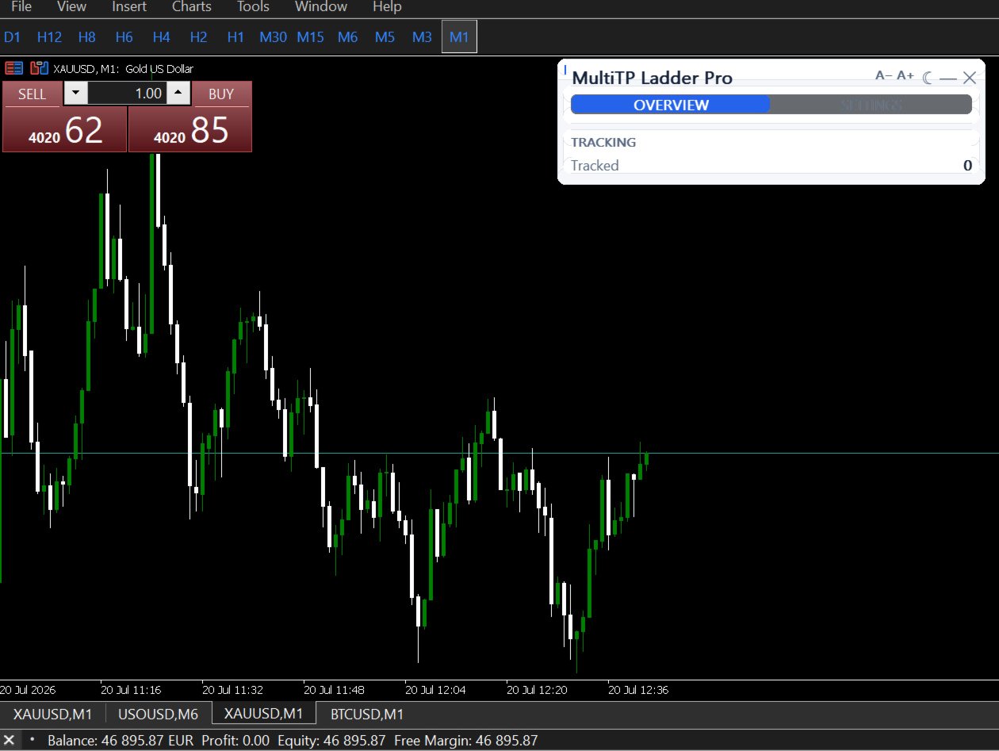The height and width of the screenshot is (751, 999).
Task: Close the MultiTP Ladder Pro panel
Action: click(x=969, y=77)
